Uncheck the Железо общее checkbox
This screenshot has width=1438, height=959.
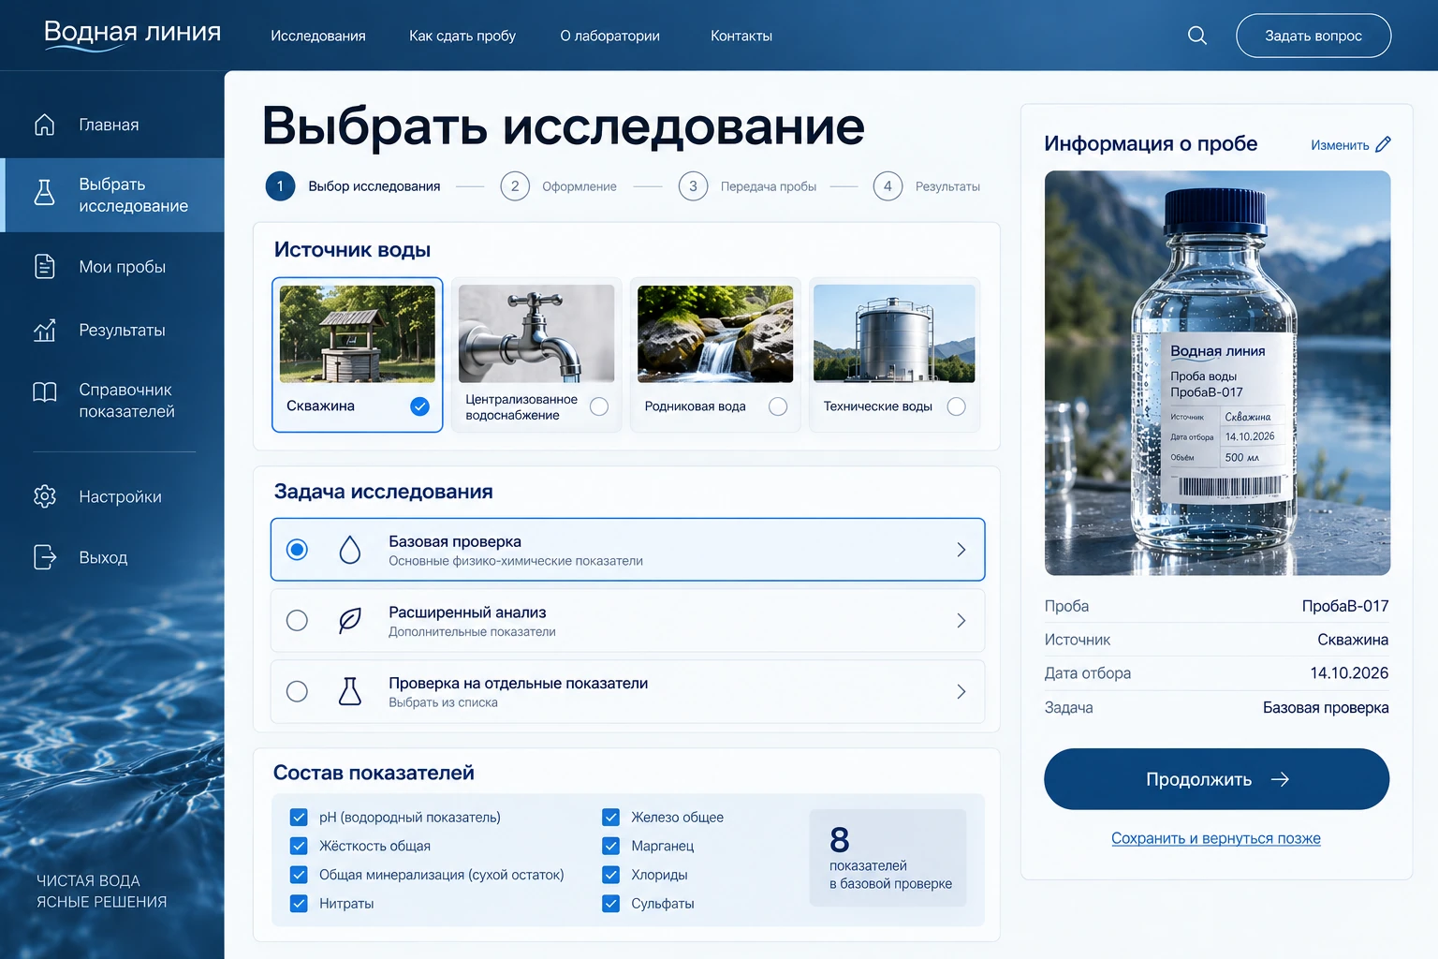(x=610, y=817)
